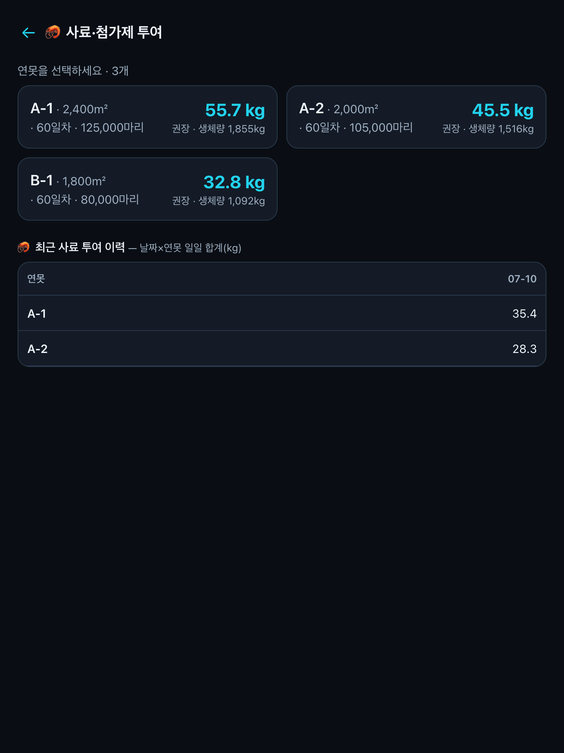564x753 pixels.
Task: Click the 사료·첨가제 투여 page title
Action: point(114,32)
